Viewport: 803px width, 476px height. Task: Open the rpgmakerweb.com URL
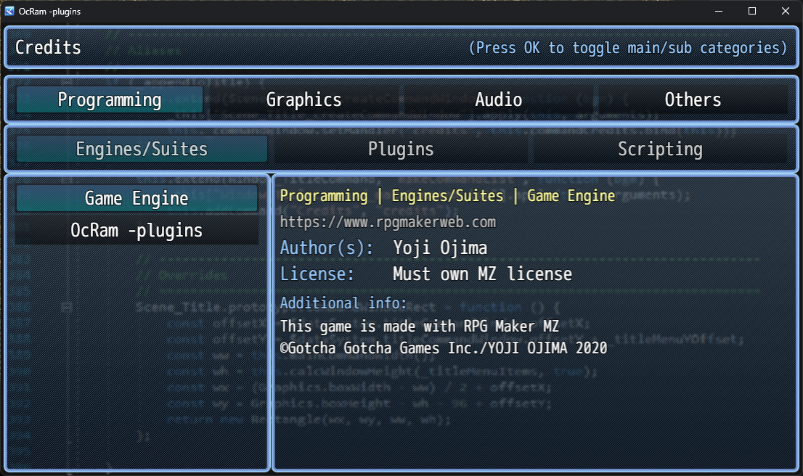coord(388,222)
